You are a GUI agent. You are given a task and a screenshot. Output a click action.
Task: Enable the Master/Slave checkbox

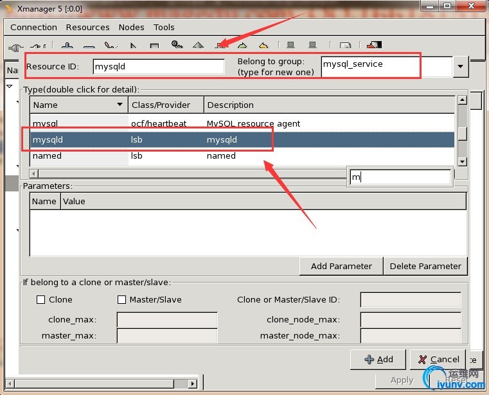pos(121,299)
